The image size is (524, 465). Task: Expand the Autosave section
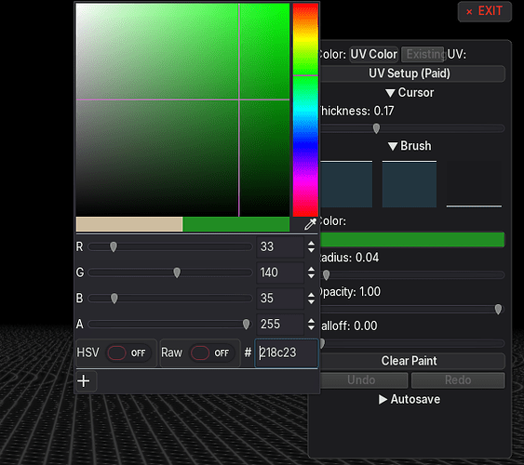(409, 399)
